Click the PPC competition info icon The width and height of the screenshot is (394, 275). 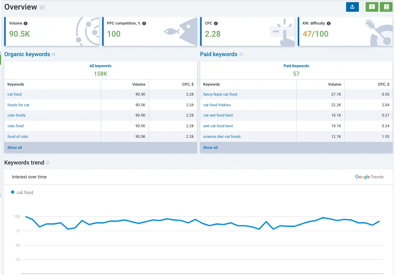tap(144, 23)
